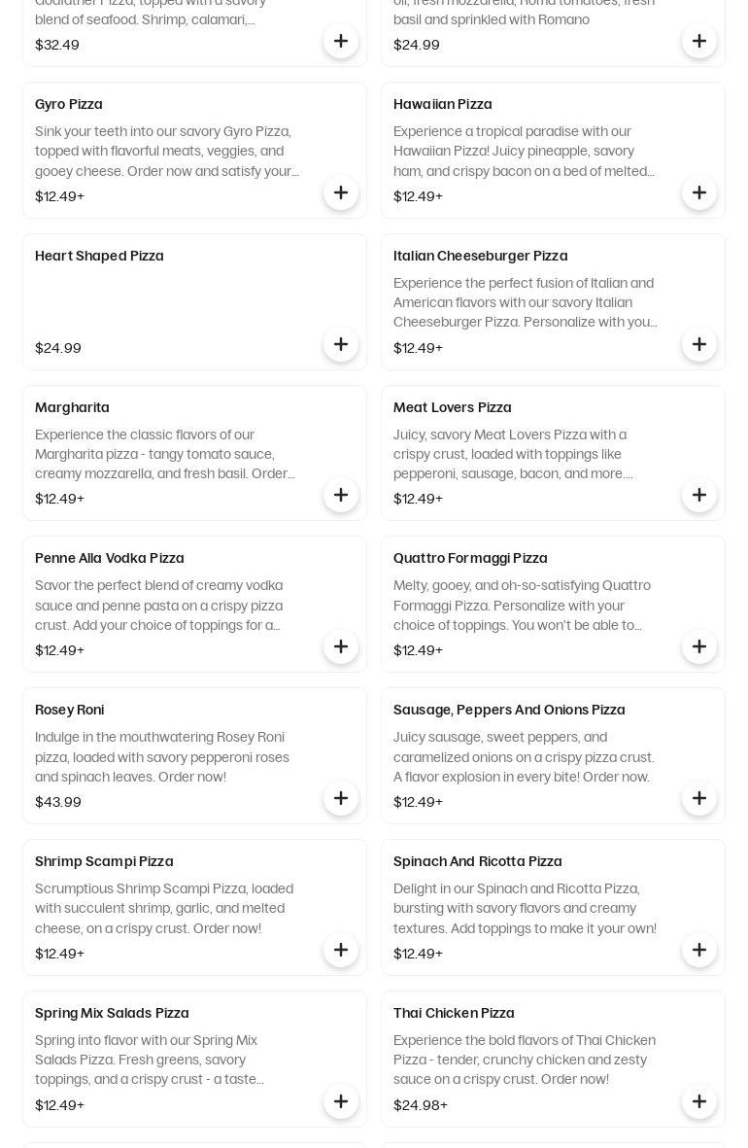Image resolution: width=748 pixels, height=1148 pixels.
Task: Add Shrimp Scampi Pizza to order
Action: [x=341, y=950]
